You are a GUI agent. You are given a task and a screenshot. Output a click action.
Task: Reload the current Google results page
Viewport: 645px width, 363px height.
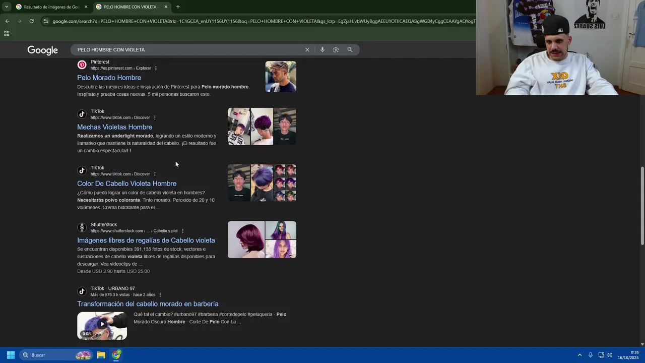31,21
